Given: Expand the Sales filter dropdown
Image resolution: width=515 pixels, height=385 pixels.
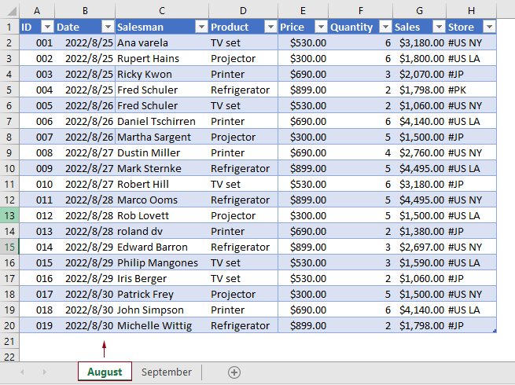Looking at the screenshot, I should [x=439, y=27].
